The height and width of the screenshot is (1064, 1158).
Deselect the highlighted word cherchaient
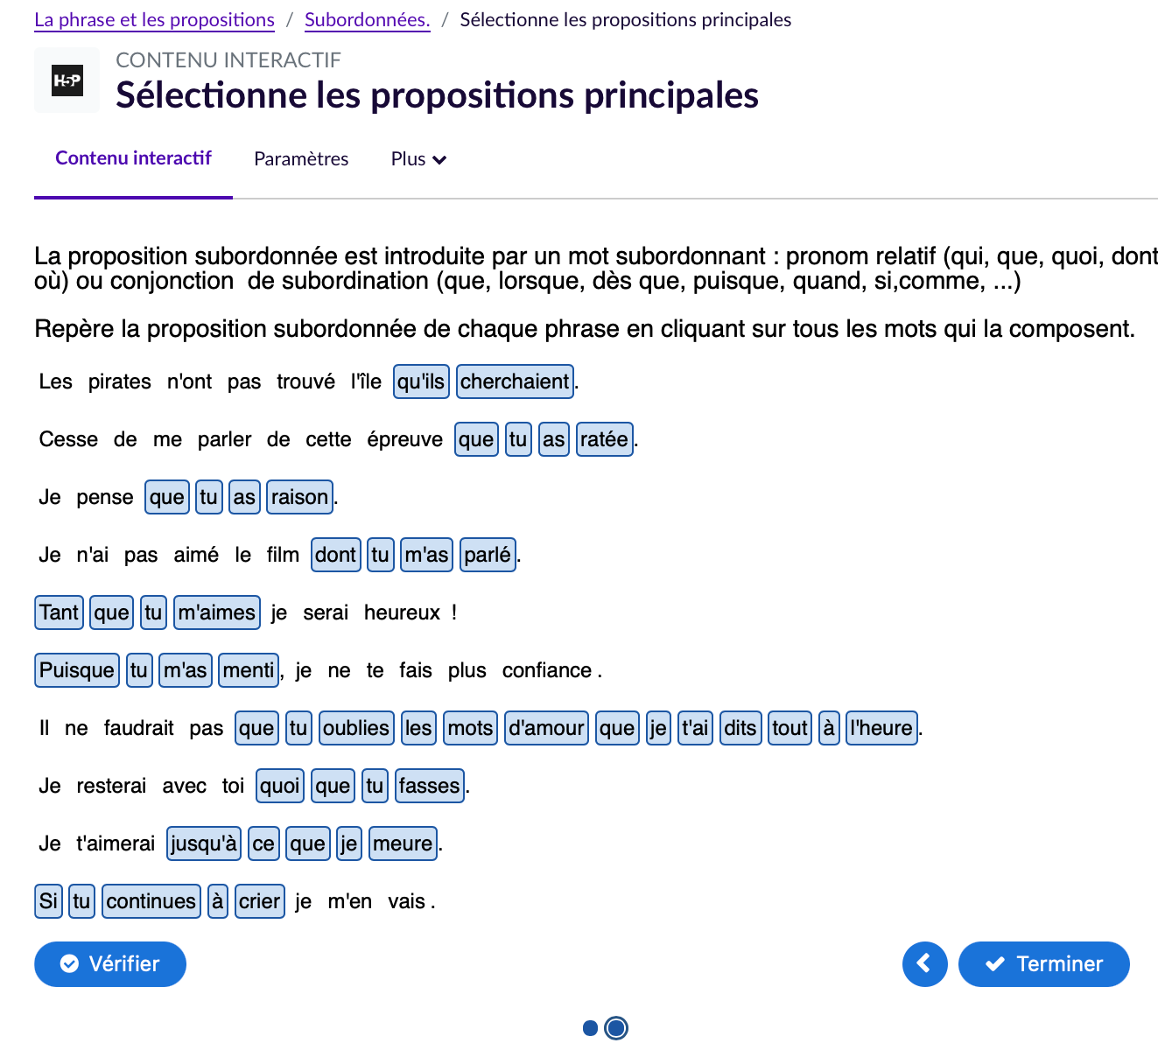point(515,381)
